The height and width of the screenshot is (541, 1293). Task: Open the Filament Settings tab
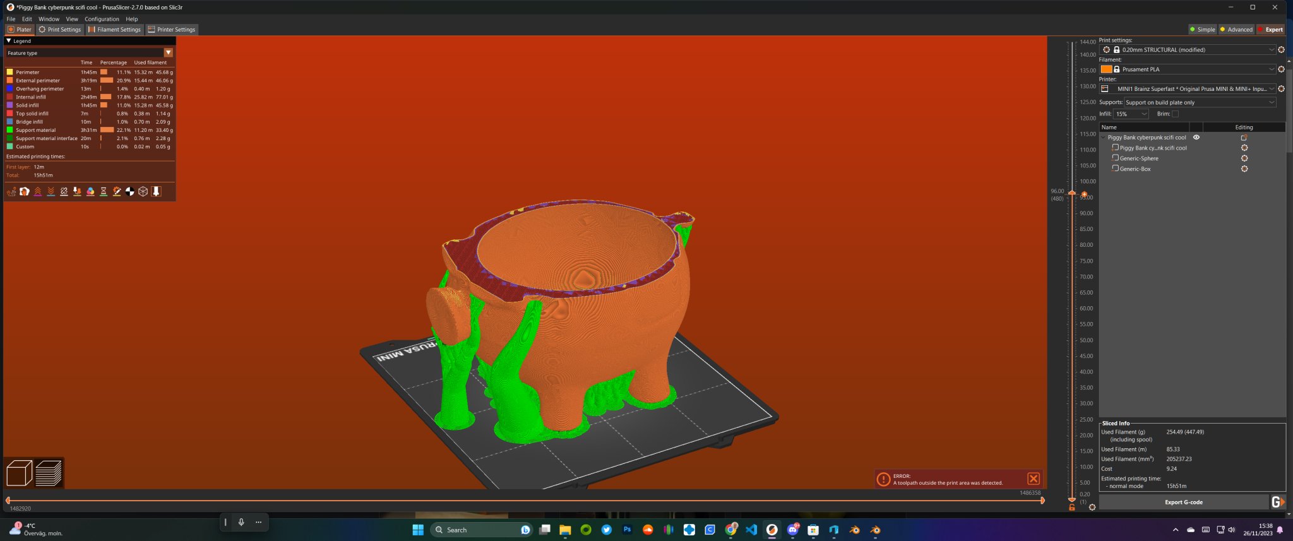pyautogui.click(x=114, y=30)
